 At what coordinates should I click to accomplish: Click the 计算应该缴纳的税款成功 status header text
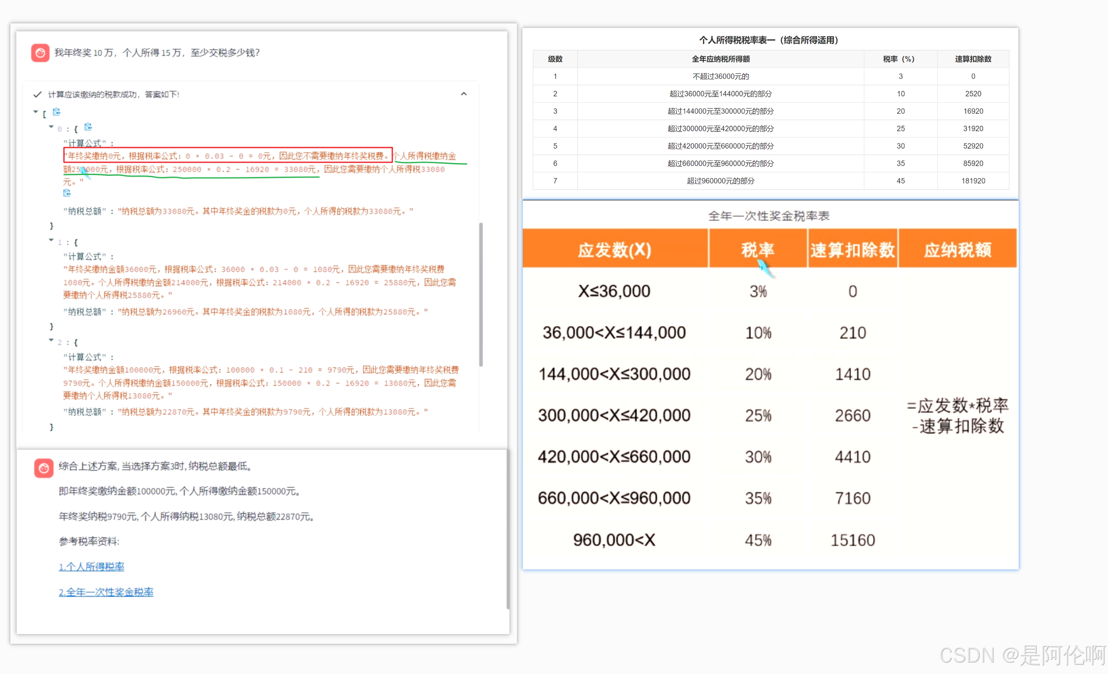pyautogui.click(x=113, y=94)
